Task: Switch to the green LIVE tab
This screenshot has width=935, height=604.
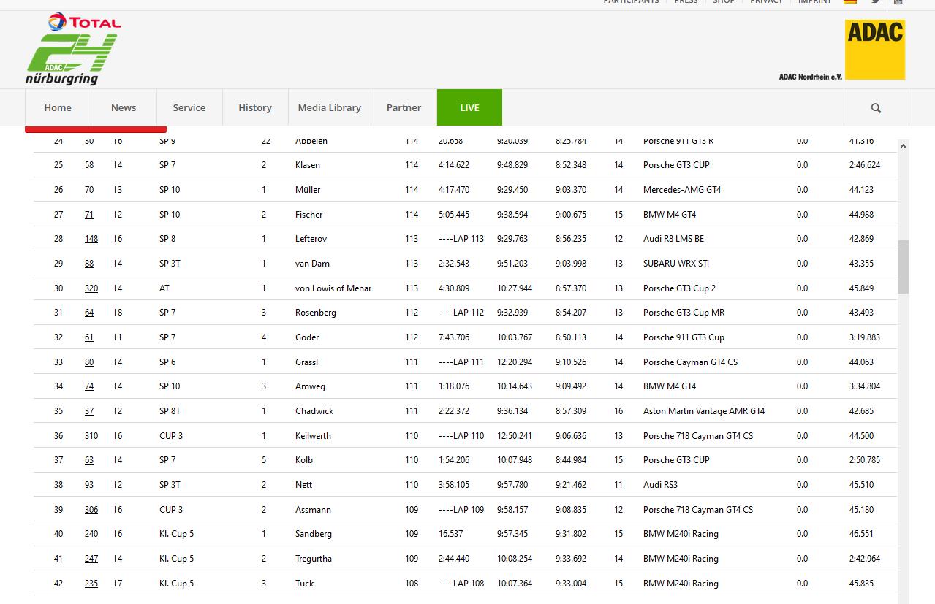Action: [x=469, y=107]
